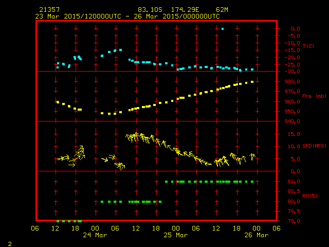Click the 980.0 pressure tick label
This screenshot has width=329, height=247.
(x=293, y=81)
